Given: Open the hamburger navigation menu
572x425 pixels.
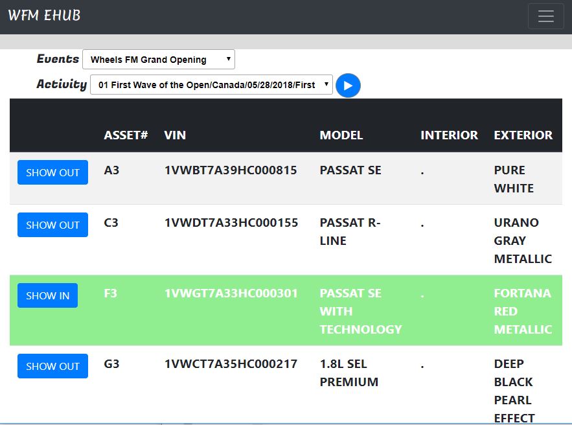Looking at the screenshot, I should point(545,16).
